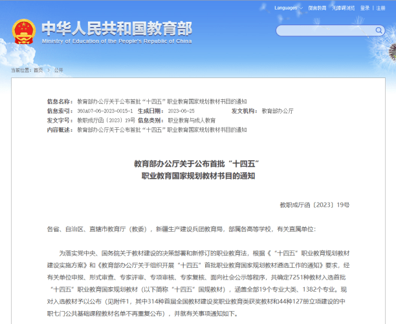The height and width of the screenshot is (324, 396).
Task: Click the 信息类别 label
Action: click(x=151, y=121)
